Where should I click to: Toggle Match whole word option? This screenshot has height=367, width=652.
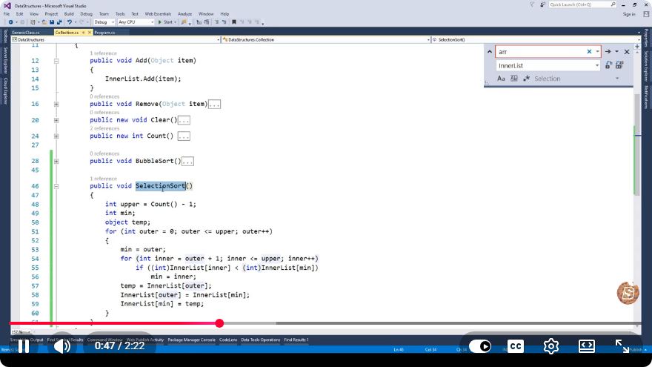coord(514,79)
